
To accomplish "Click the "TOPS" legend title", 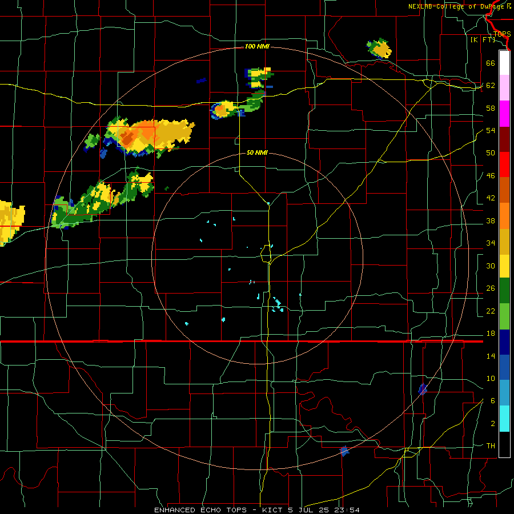I will click(x=501, y=34).
